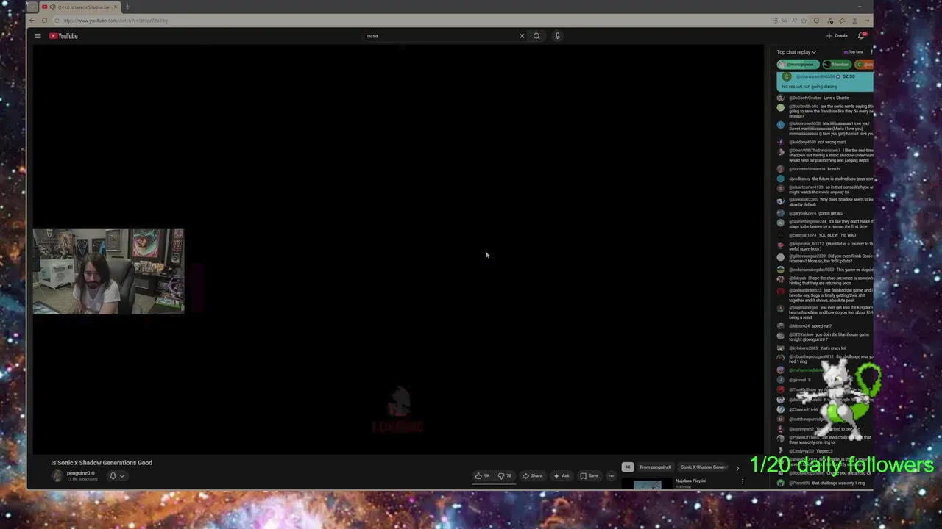Image resolution: width=942 pixels, height=529 pixels.
Task: Expand the Top chat replay dropdown
Action: click(x=796, y=52)
